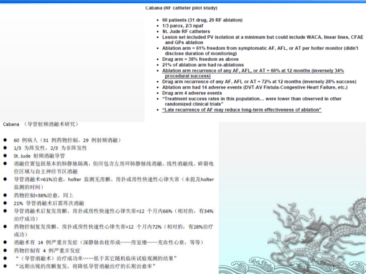Click the bullet beside "St. Jude 射频消融导管"
Image resolution: width=366 pixels, height=274 pixels.
5,155
